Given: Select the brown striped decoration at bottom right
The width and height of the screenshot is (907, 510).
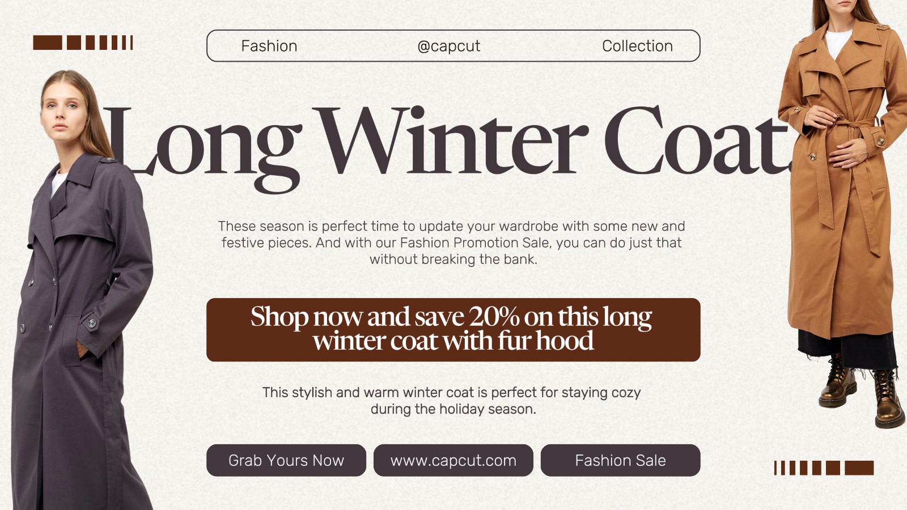Looking at the screenshot, I should click(x=824, y=467).
